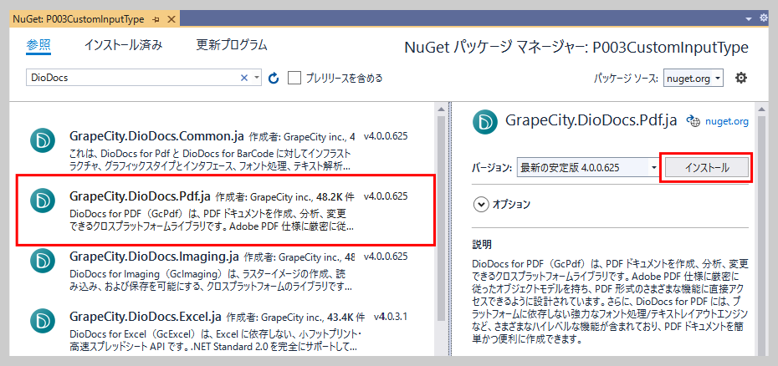Click GrapeCity.DioDocs.Common.ja package logo
778x366 pixels.
click(42, 140)
